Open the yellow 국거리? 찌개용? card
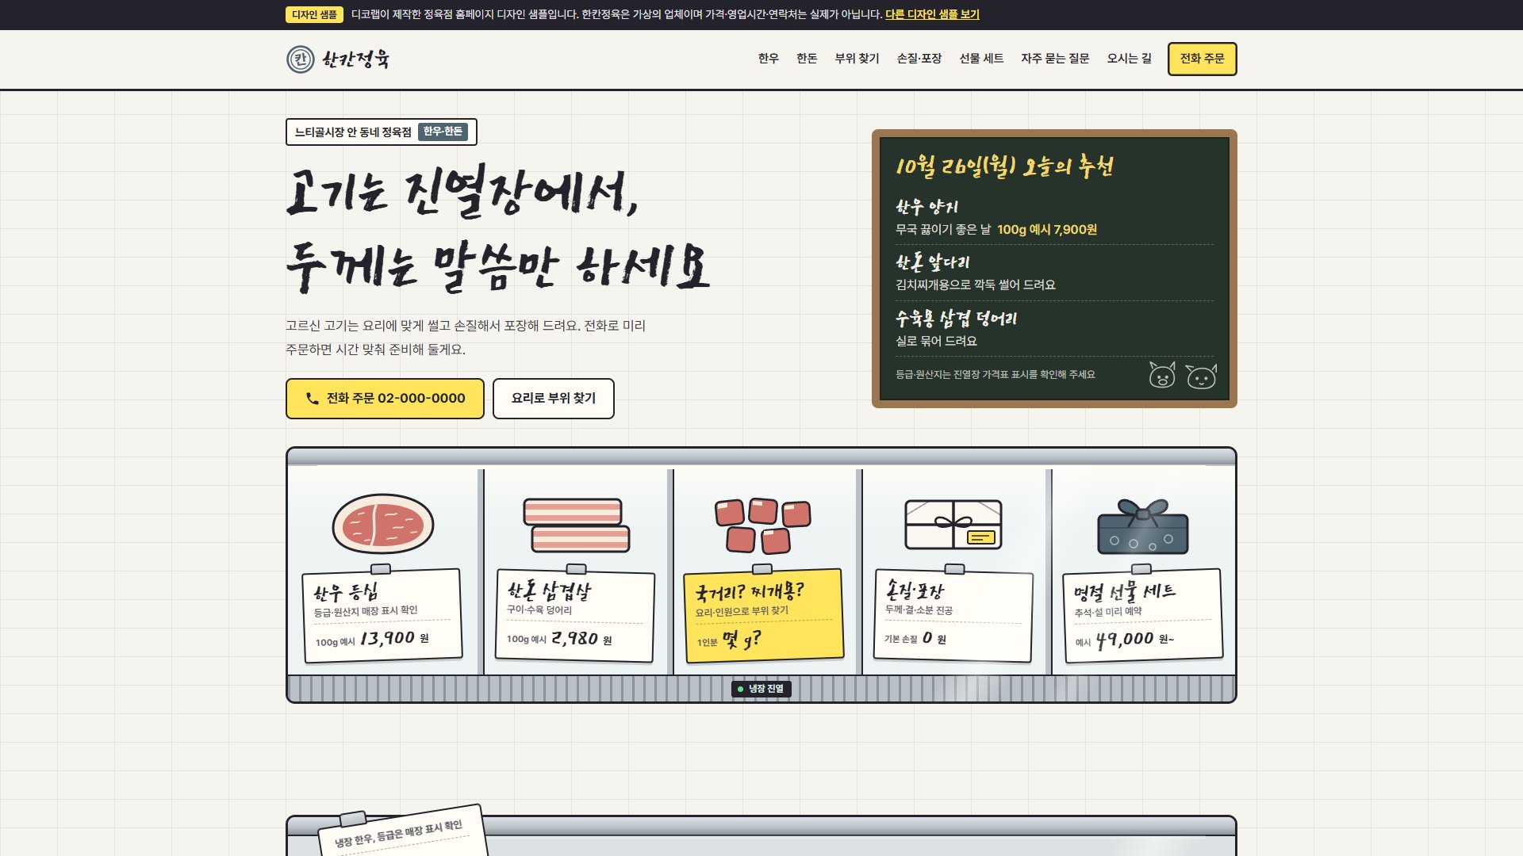Image resolution: width=1523 pixels, height=856 pixels. pyautogui.click(x=763, y=615)
